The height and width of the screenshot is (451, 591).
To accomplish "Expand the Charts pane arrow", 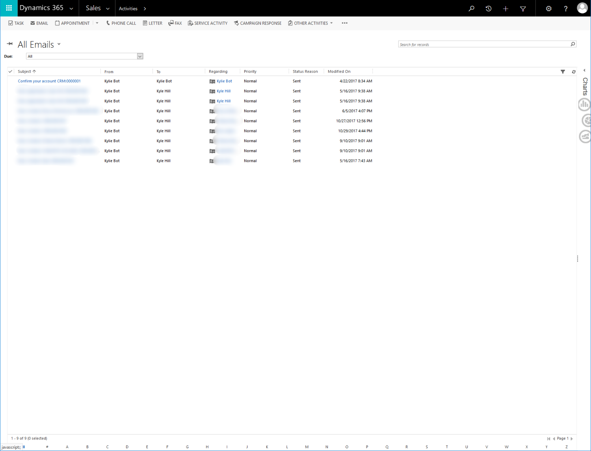I will point(584,71).
